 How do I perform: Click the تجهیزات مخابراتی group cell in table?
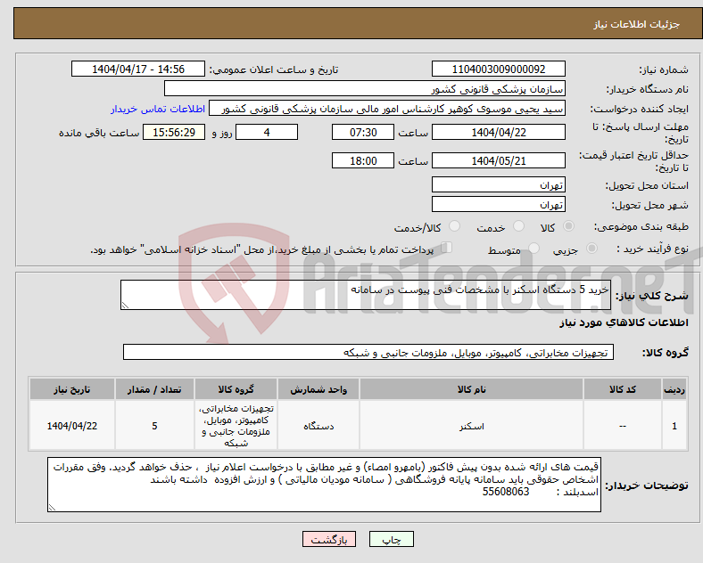[x=236, y=426]
